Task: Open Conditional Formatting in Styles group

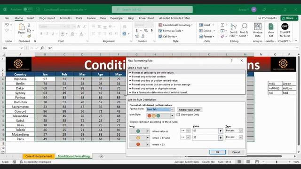Action: (x=175, y=25)
